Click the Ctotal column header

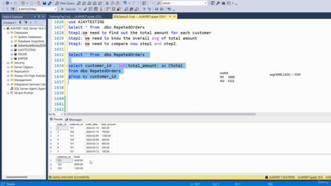(77, 157)
